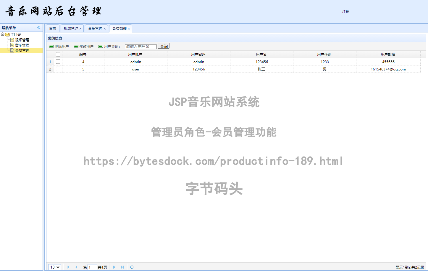This screenshot has height=278, width=428.
Task: Go to the first page
Action: click(x=68, y=267)
